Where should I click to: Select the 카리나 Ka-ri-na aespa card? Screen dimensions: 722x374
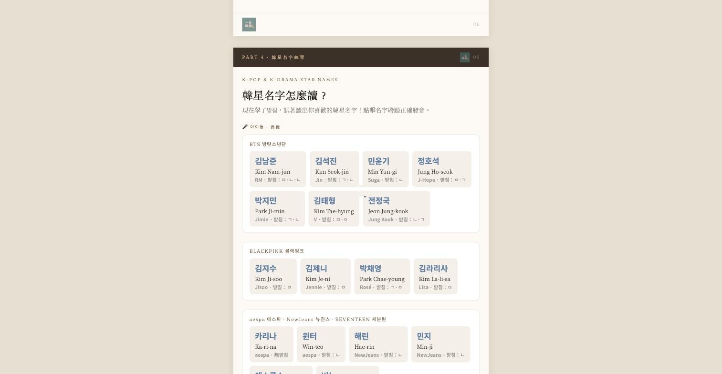pyautogui.click(x=272, y=344)
